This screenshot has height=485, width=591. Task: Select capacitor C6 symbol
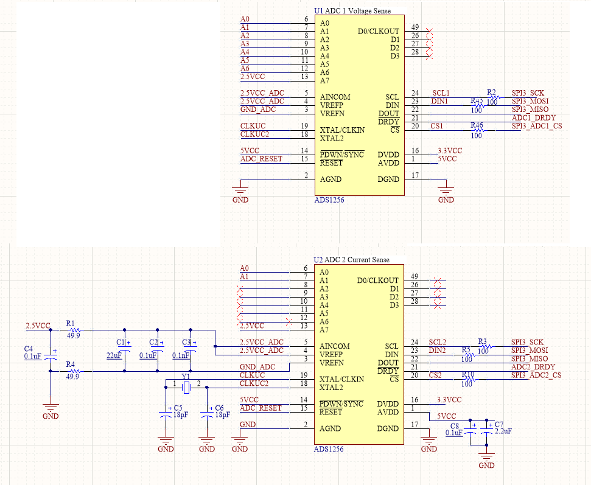(207, 414)
